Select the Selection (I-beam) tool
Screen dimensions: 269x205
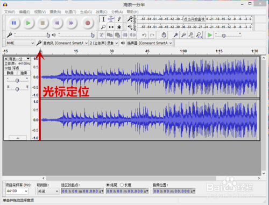coord(103,19)
